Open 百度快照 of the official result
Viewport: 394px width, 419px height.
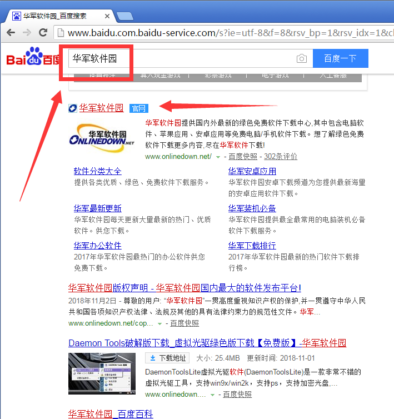243,157
